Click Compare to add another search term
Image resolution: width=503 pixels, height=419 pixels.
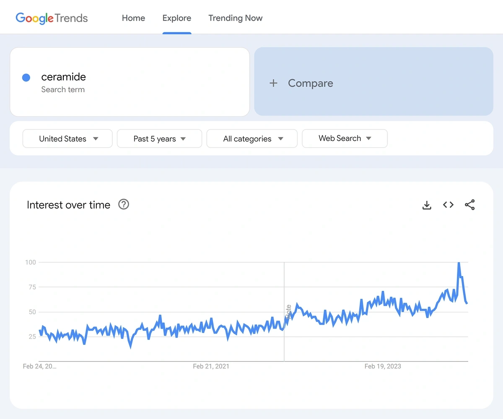tap(310, 83)
